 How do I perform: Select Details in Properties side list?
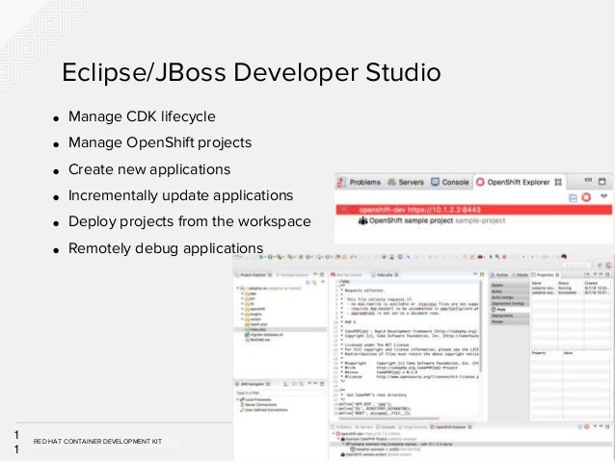(x=510, y=285)
